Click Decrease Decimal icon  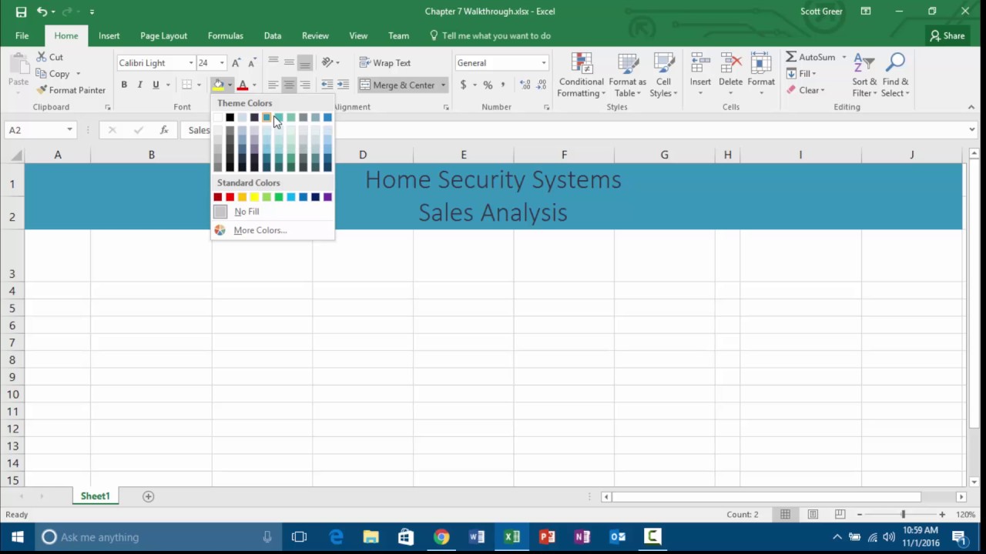pyautogui.click(x=542, y=85)
